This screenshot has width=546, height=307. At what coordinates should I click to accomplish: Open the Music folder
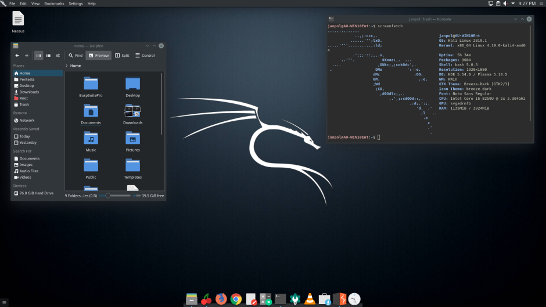[91, 142]
